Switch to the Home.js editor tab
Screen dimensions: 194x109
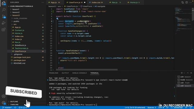135,2
